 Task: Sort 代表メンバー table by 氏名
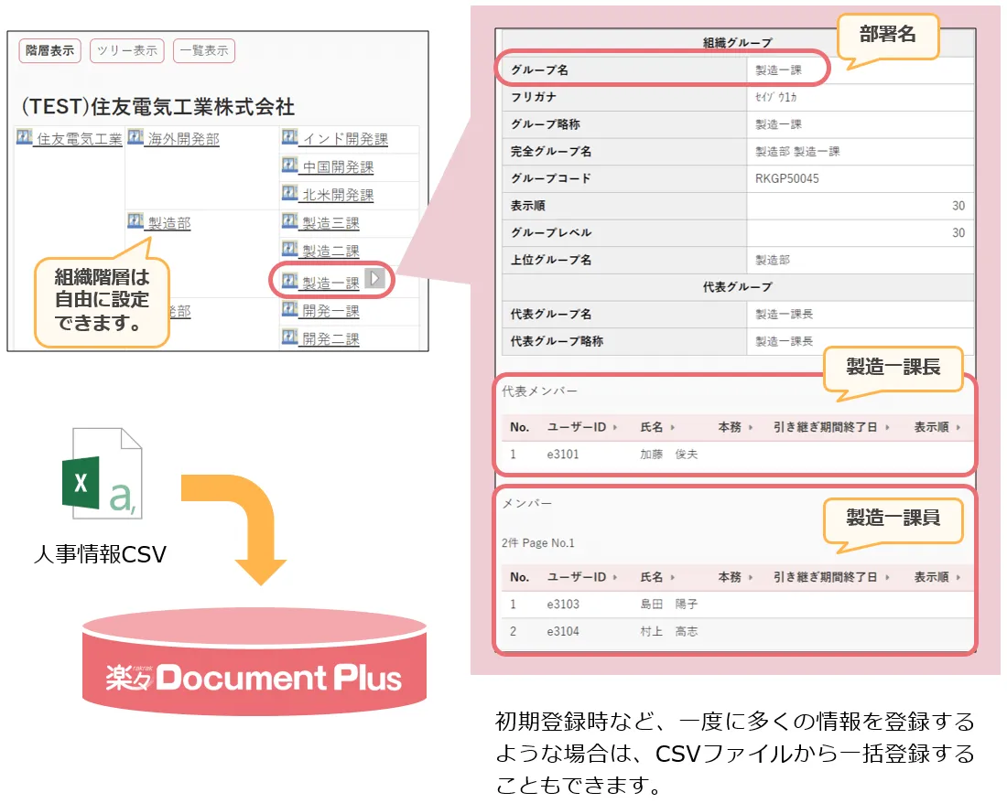point(657,427)
